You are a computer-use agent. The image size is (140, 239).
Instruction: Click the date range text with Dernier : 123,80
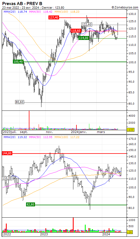[33, 8]
